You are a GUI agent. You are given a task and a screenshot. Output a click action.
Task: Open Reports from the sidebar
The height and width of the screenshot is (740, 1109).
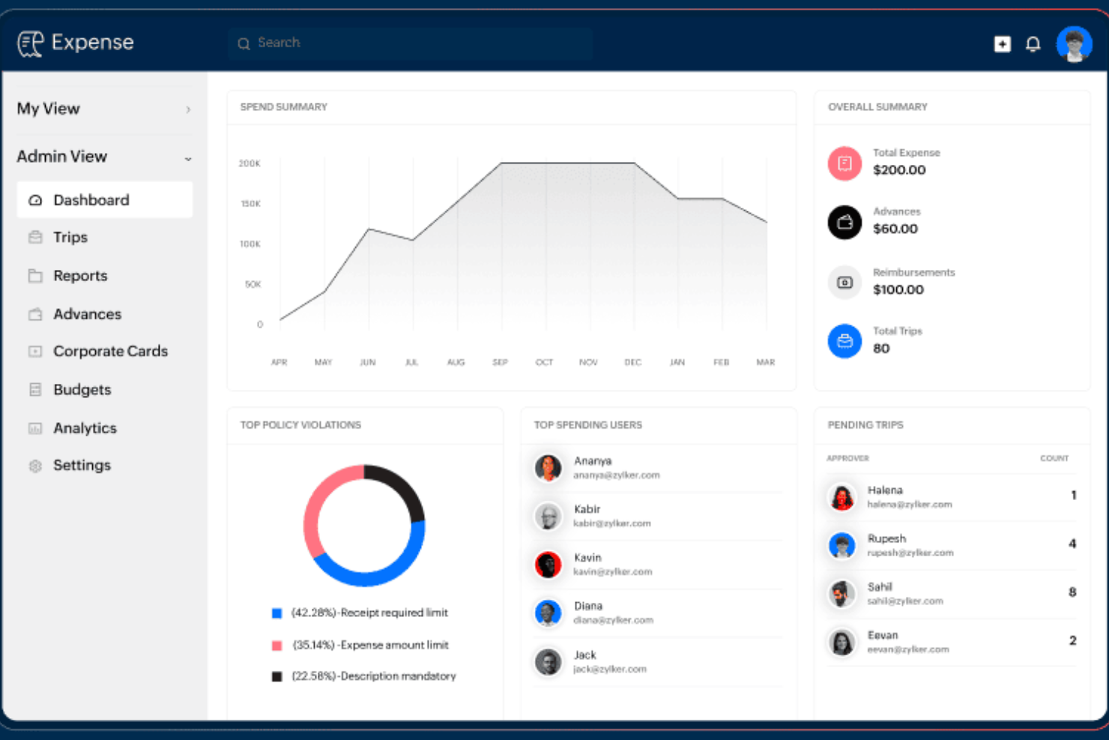pyautogui.click(x=79, y=275)
